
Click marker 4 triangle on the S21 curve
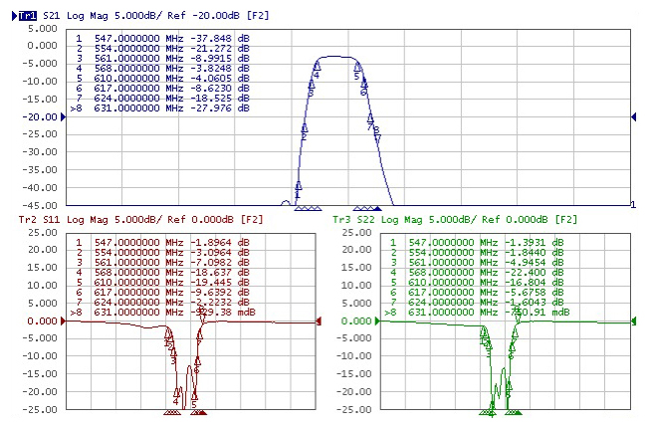coord(317,66)
